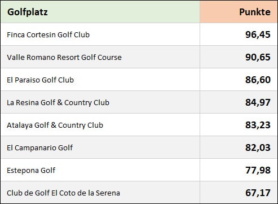Click the score 83,23

click(258, 125)
